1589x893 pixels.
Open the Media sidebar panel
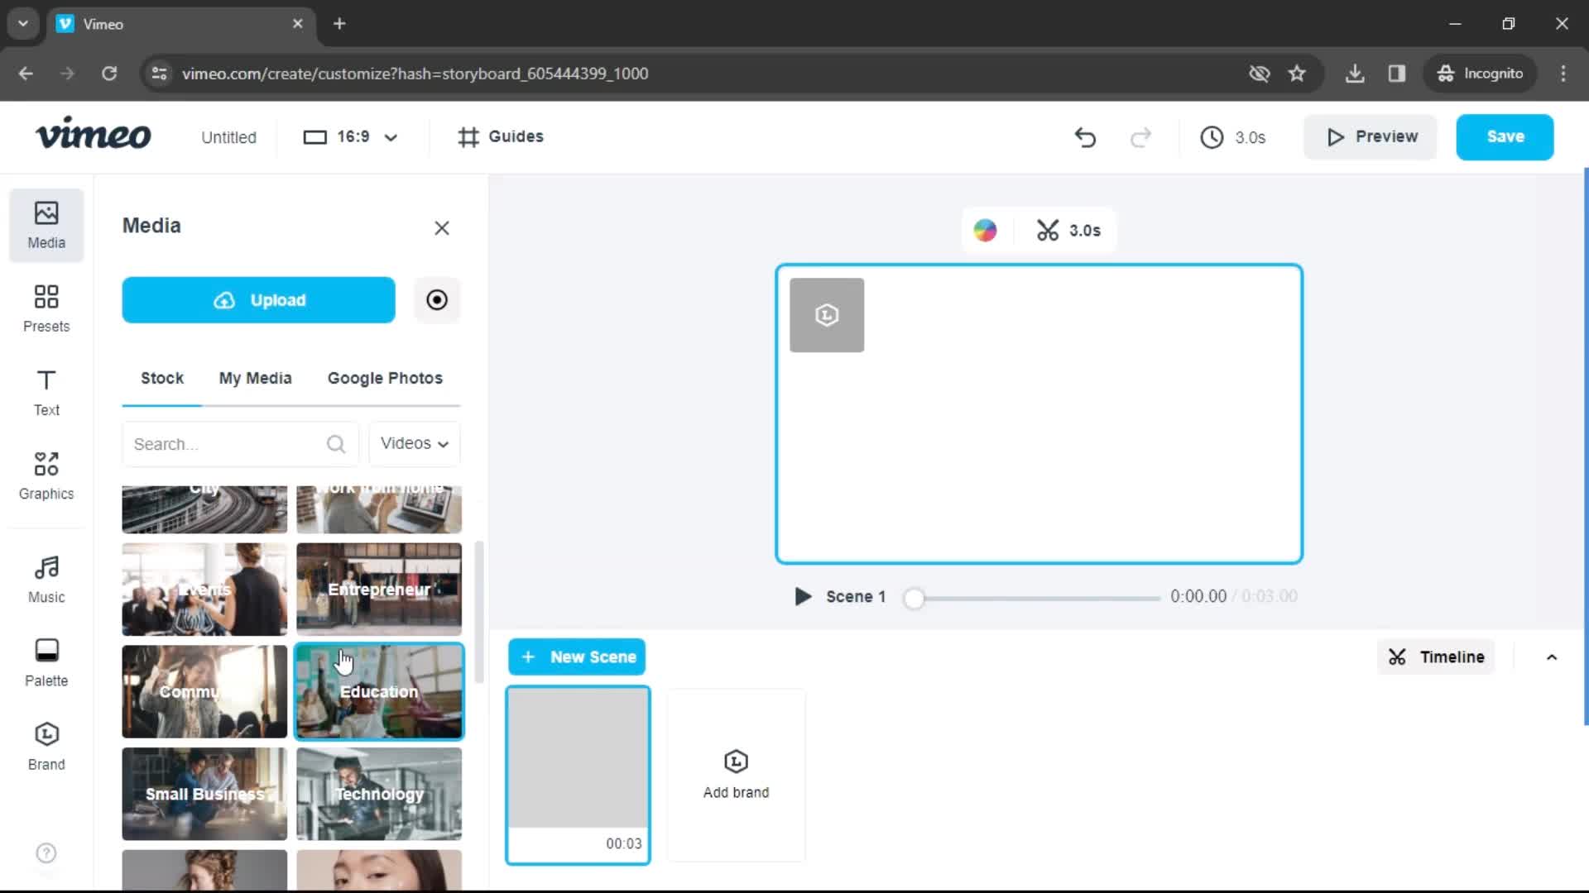(x=46, y=225)
